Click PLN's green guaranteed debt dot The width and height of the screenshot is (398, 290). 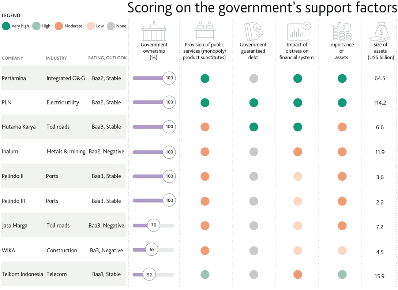pos(254,103)
